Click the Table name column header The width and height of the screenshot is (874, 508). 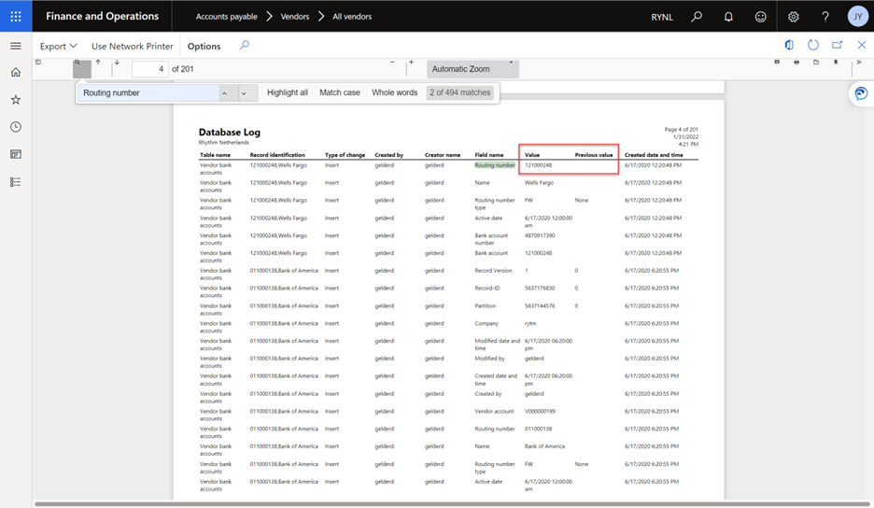tap(215, 155)
